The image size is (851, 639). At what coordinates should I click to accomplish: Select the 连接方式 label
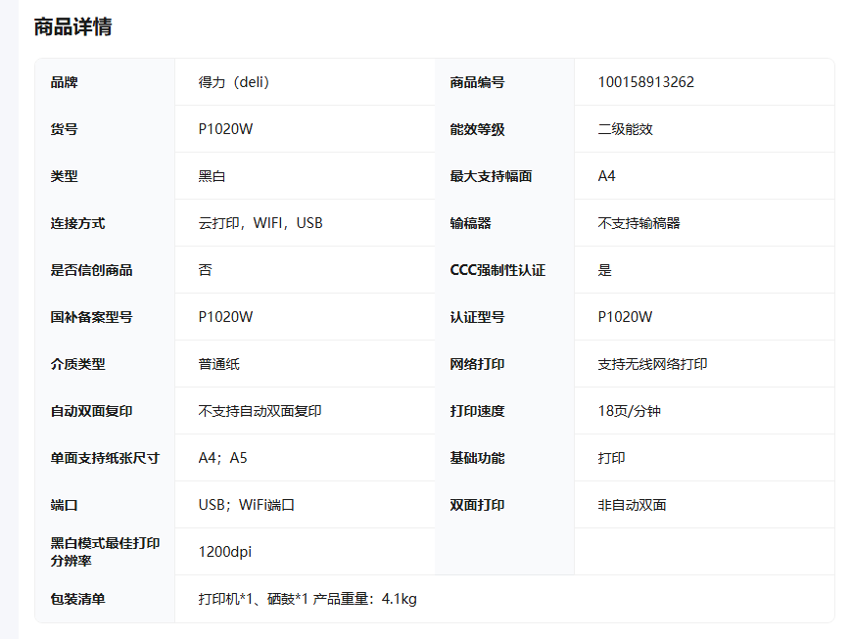77,223
